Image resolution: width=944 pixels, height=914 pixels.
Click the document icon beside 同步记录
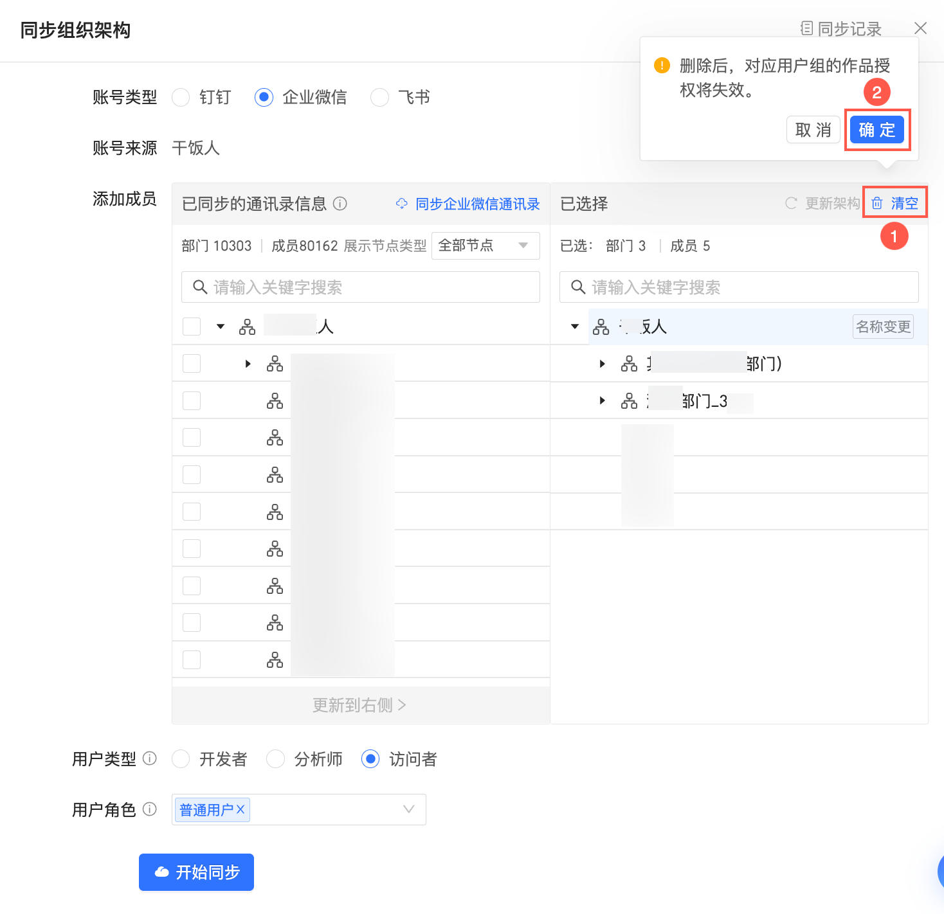[x=806, y=28]
